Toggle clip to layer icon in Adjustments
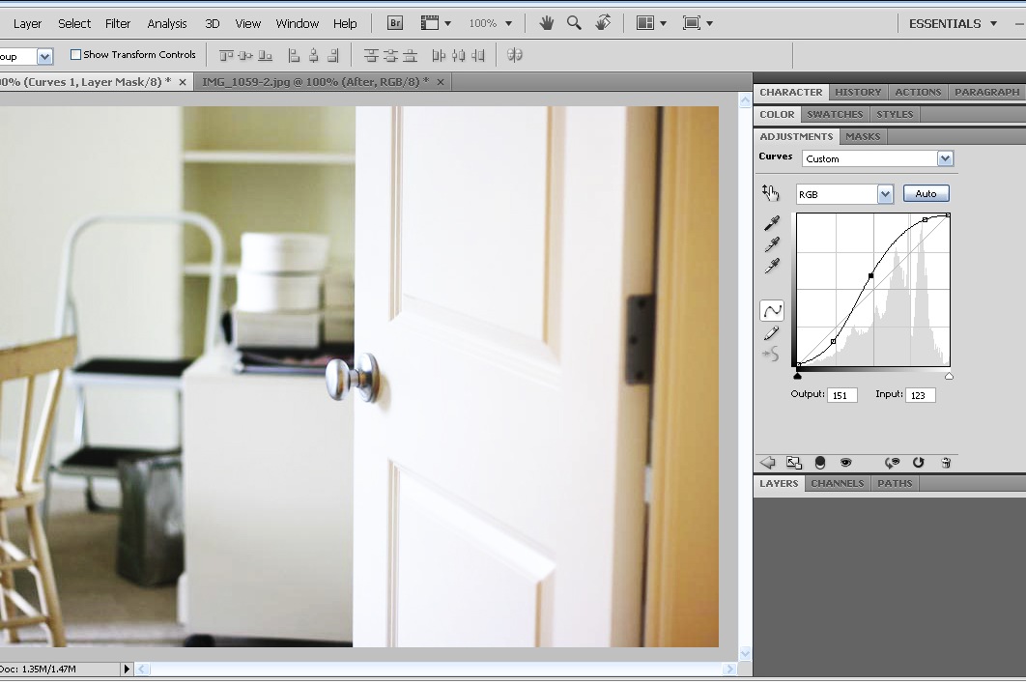The height and width of the screenshot is (684, 1026). (x=820, y=463)
